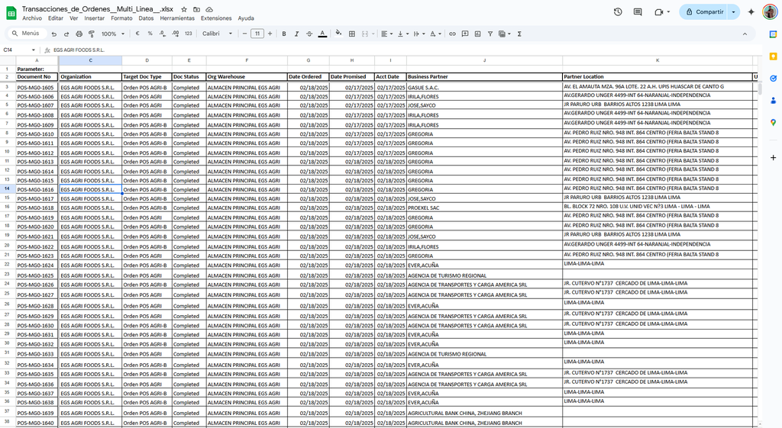The width and height of the screenshot is (782, 428).
Task: Open Google Maps side panel
Action: click(x=773, y=122)
